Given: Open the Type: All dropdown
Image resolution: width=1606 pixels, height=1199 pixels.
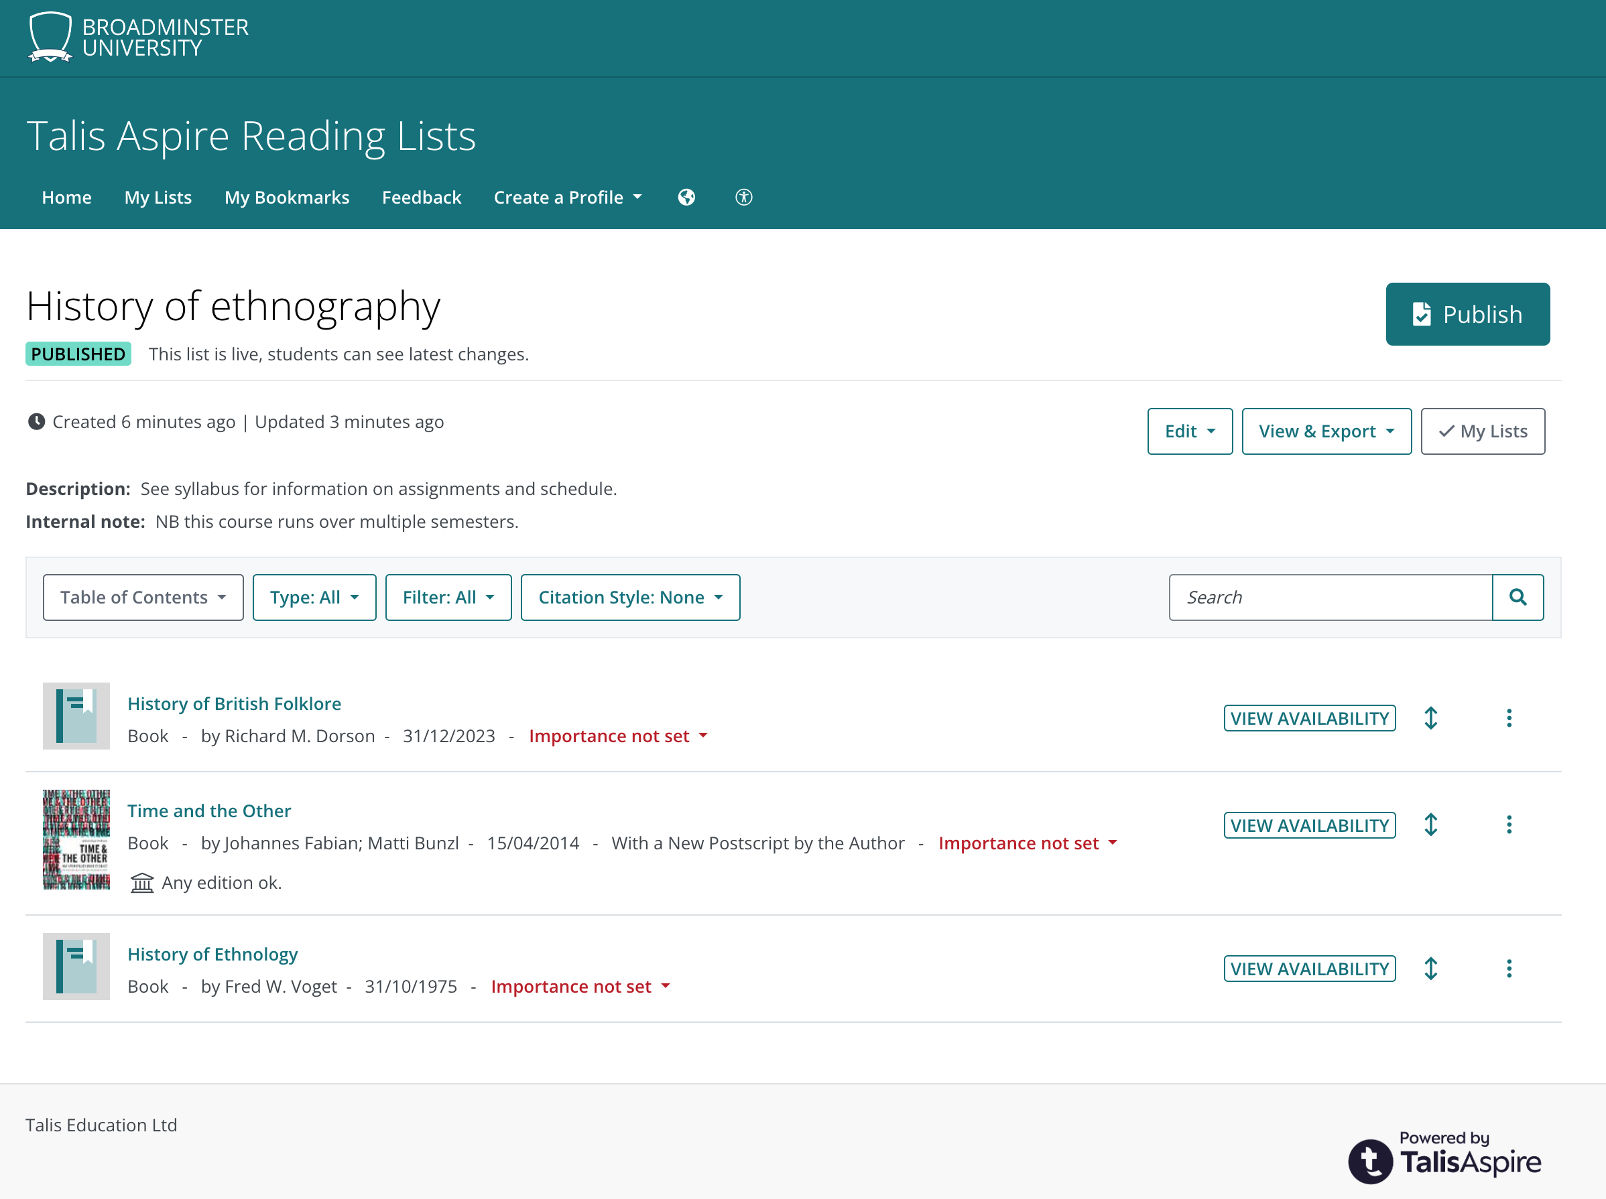Looking at the screenshot, I should click(x=314, y=597).
